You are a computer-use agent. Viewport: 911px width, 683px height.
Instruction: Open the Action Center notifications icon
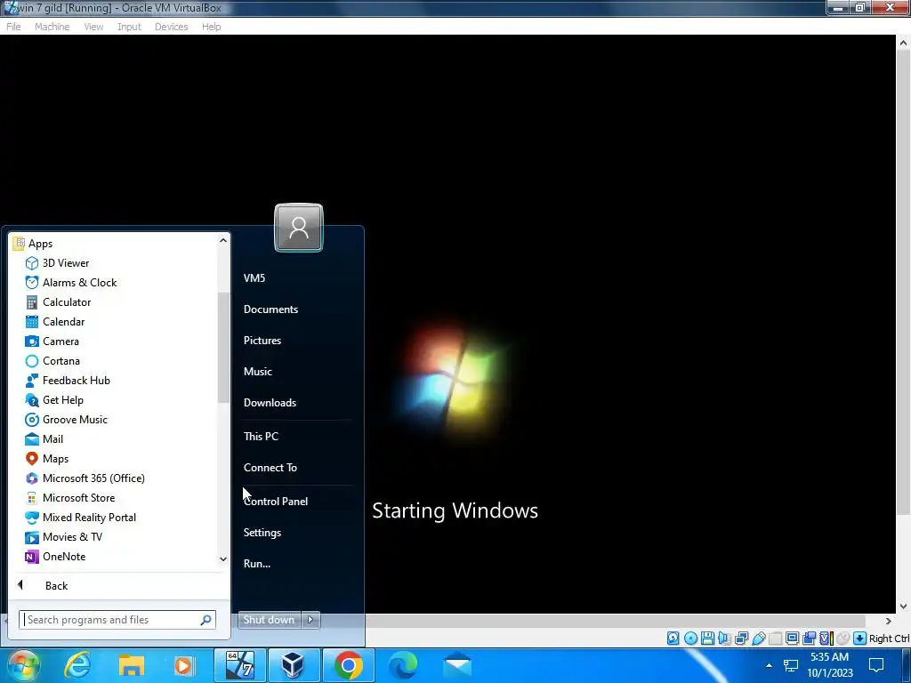point(876,665)
